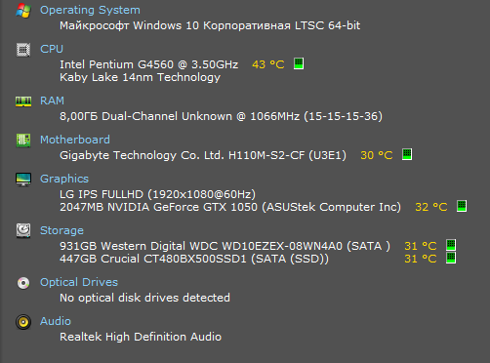490x363 pixels.
Task: Click the Optical Drives disc icon
Action: [23, 283]
